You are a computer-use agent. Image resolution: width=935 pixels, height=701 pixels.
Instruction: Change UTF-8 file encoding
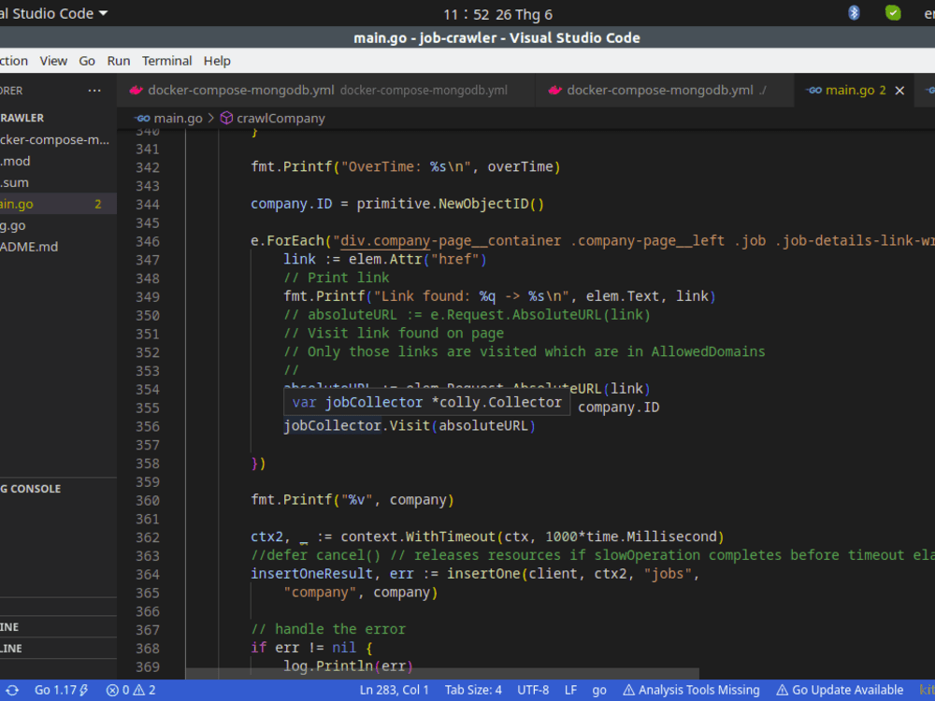[x=533, y=691]
